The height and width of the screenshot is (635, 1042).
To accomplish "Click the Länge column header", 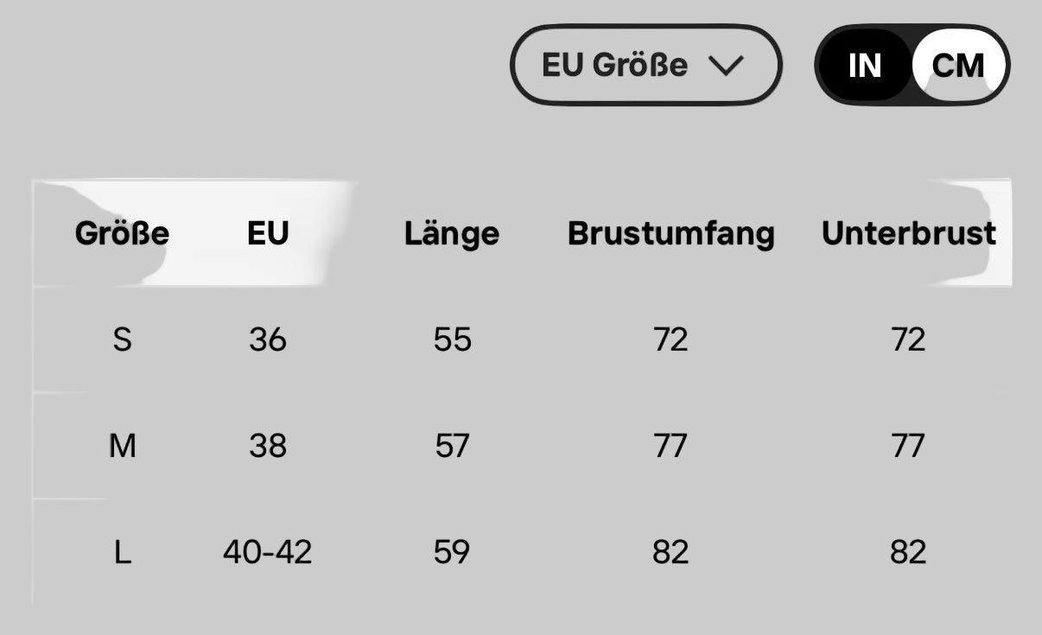I will click(452, 233).
